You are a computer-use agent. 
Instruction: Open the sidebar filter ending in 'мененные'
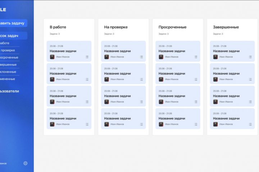pos(8,79)
